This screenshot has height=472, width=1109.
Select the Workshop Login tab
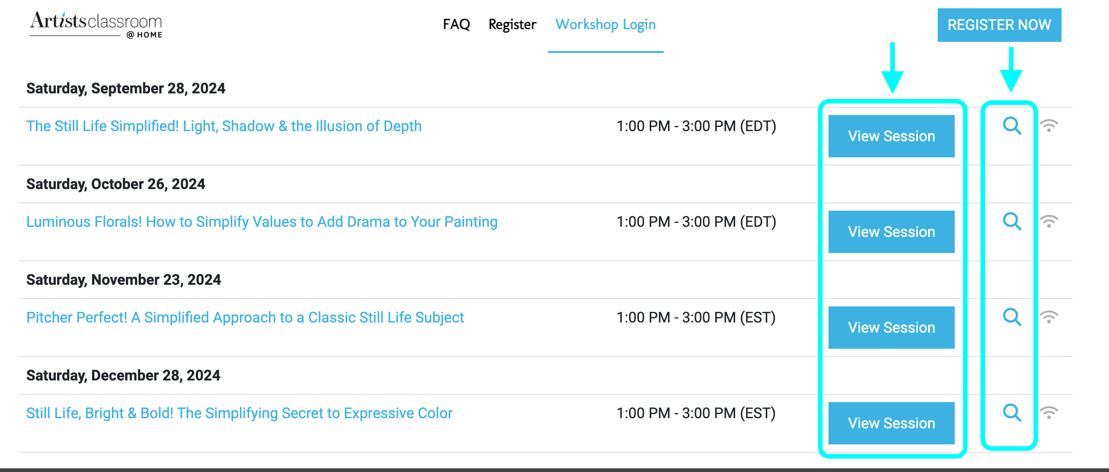click(x=605, y=24)
